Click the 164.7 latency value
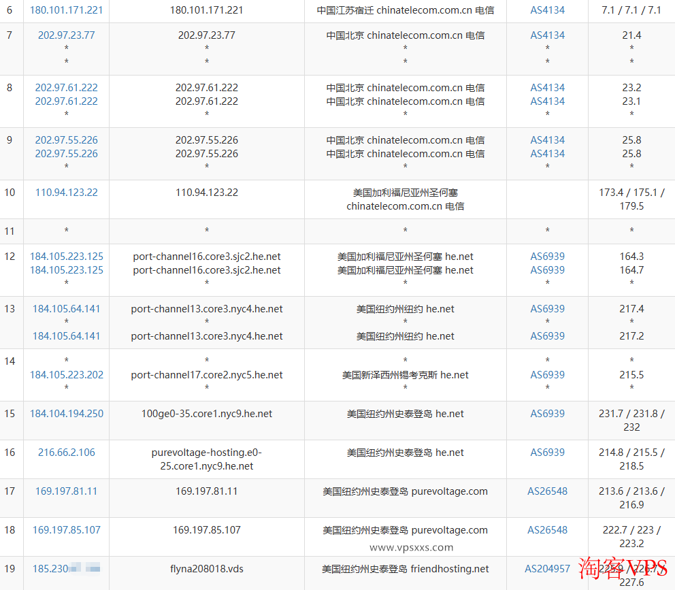675x590 pixels. pyautogui.click(x=631, y=270)
